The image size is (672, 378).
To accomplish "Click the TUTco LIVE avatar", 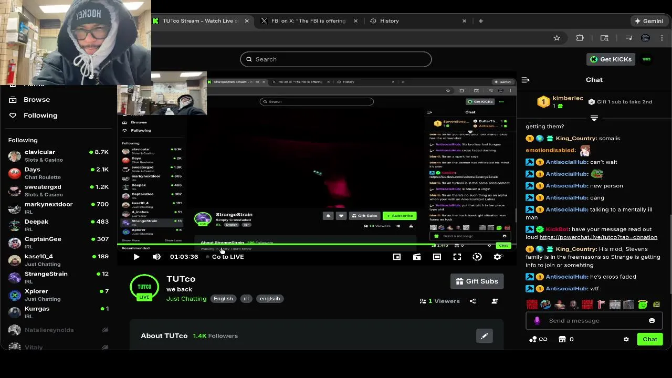I will point(144,288).
